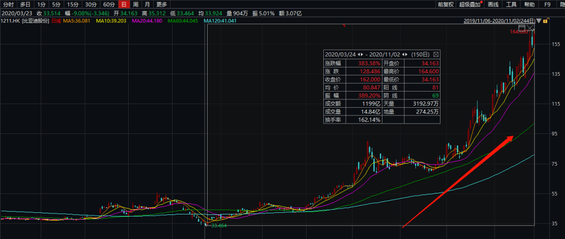Click the orange lock icon beside date range
Image resolution: width=565 pixels, height=239 pixels.
[x=546, y=21]
